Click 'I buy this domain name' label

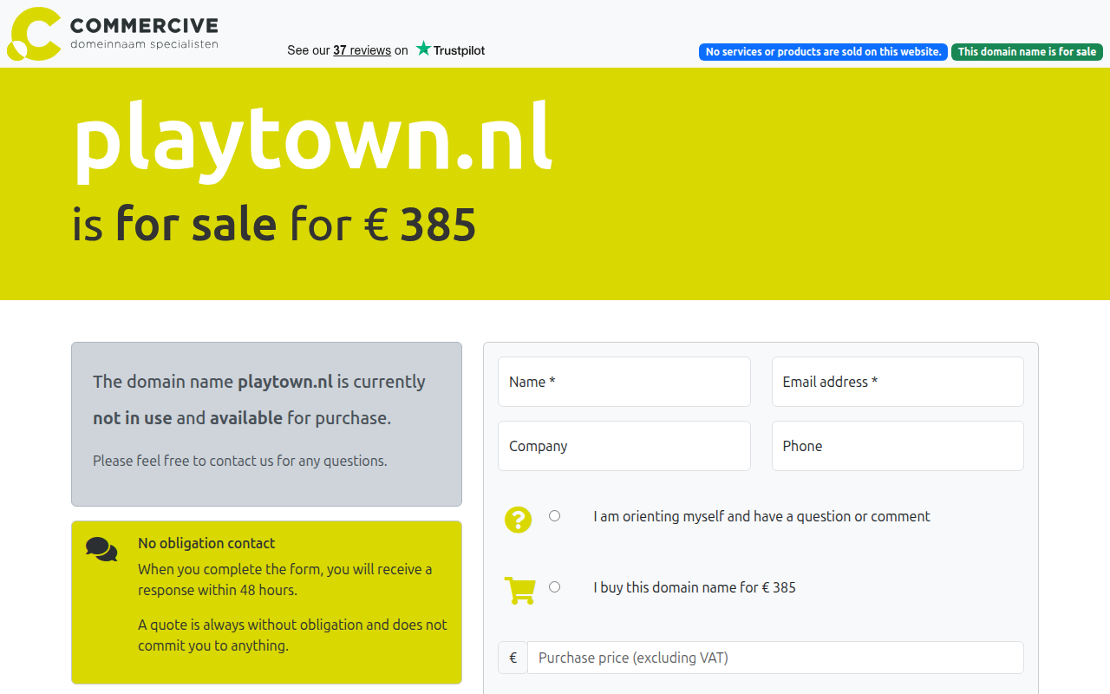tap(695, 587)
